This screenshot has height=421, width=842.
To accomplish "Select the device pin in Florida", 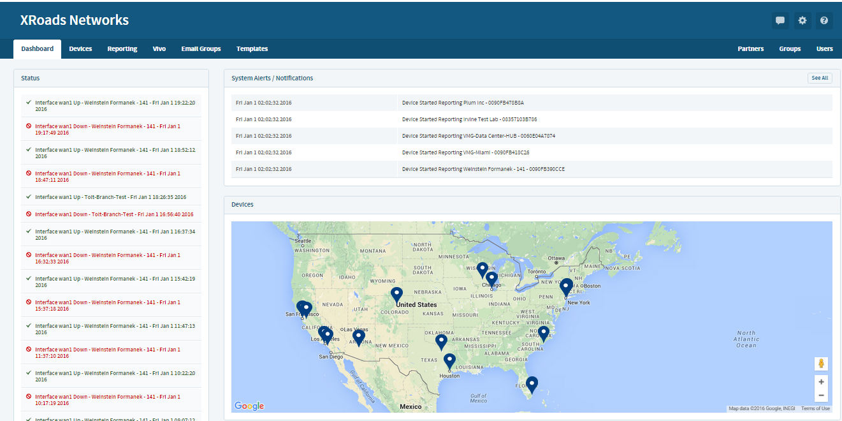I will click(x=532, y=385).
